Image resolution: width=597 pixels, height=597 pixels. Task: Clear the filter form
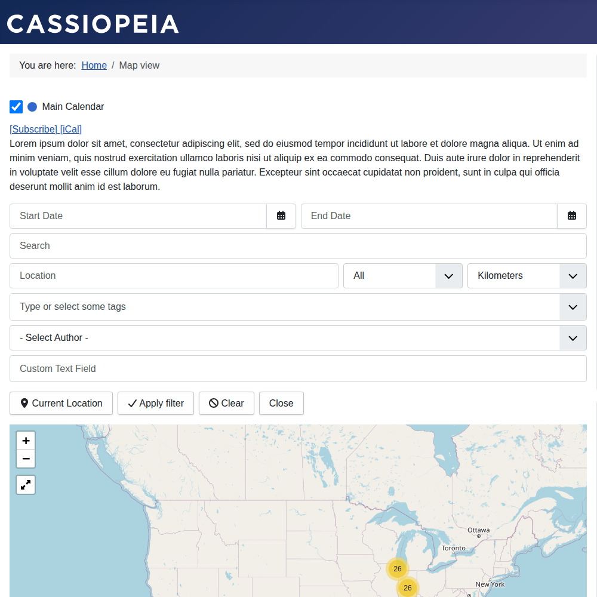pyautogui.click(x=226, y=404)
